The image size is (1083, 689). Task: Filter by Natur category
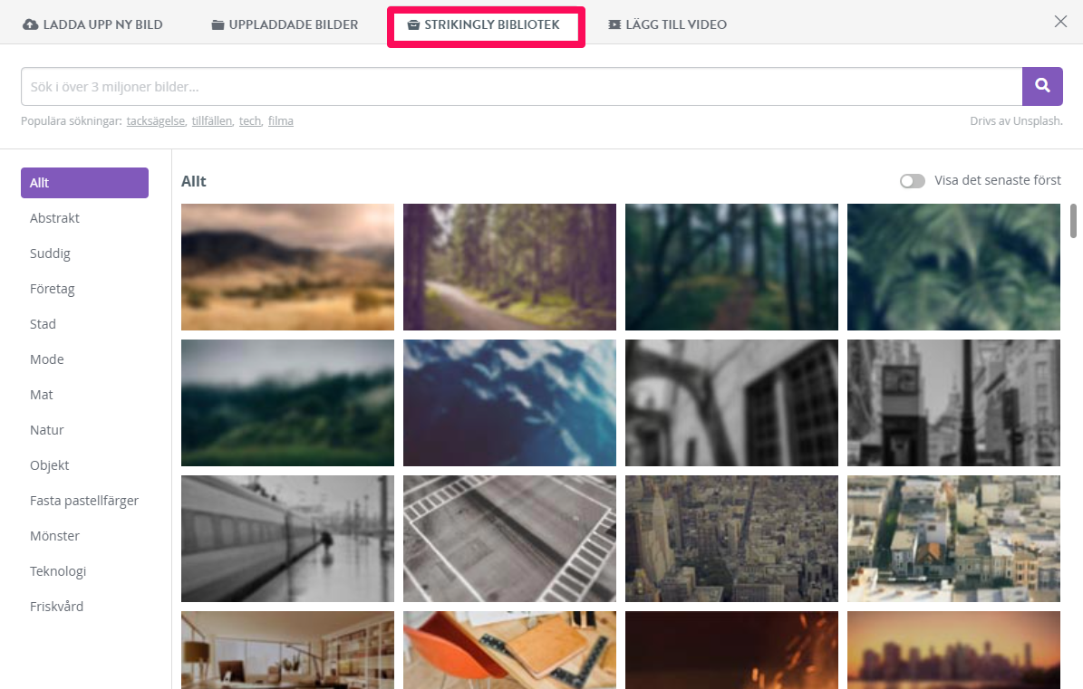46,430
